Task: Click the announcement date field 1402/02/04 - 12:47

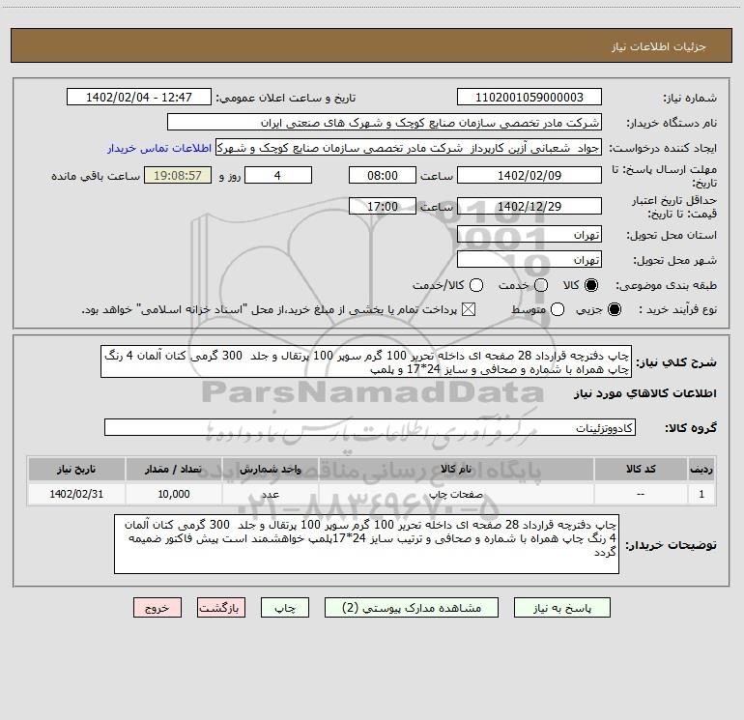Action: coord(139,98)
